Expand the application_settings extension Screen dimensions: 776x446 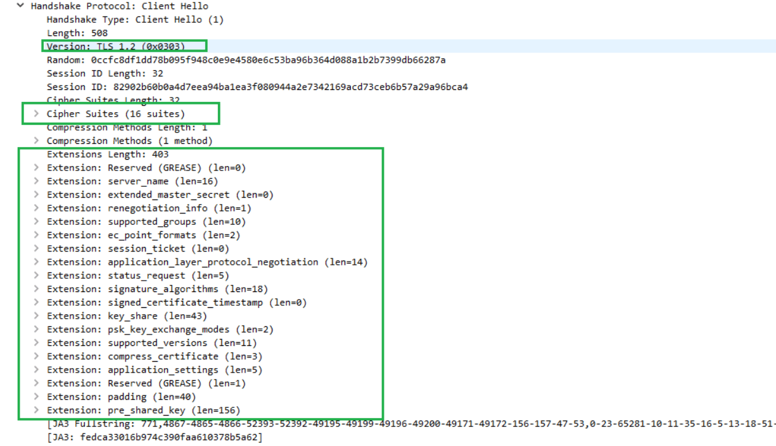[36, 369]
